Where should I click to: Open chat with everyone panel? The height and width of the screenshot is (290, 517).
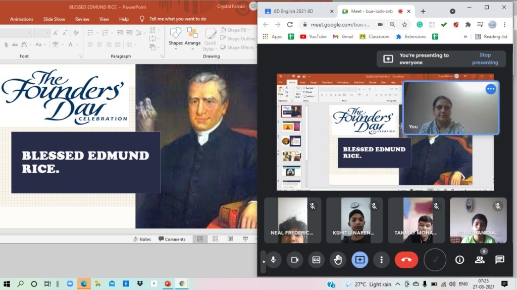point(500,260)
